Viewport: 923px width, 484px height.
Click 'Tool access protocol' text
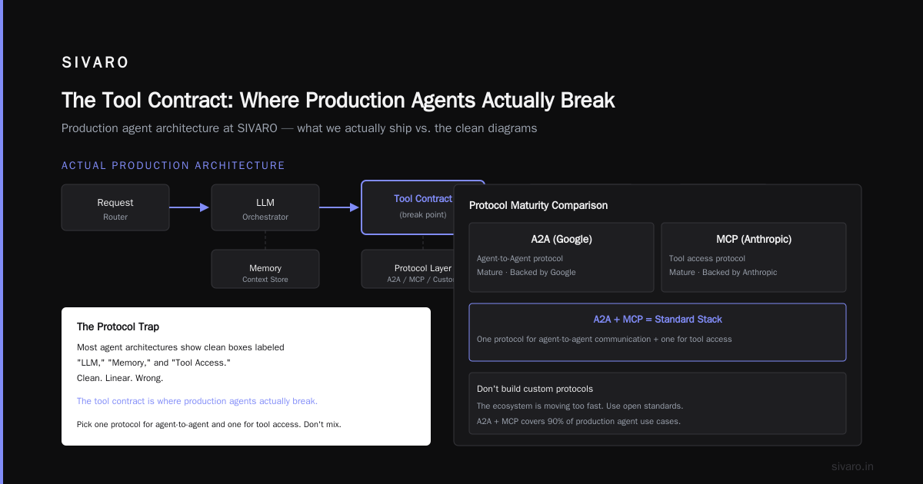(707, 259)
